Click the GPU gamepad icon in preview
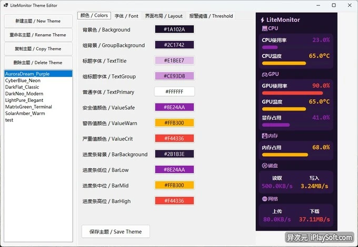The image size is (358, 247). (265, 74)
